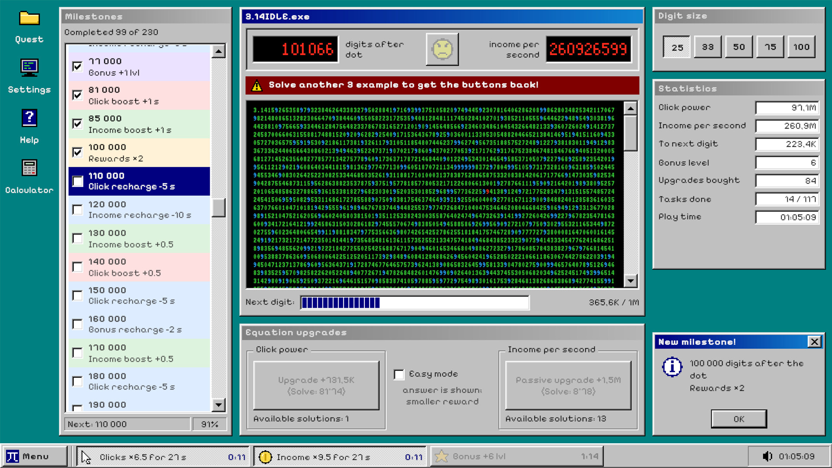Viewport: 832px width, 468px height.
Task: Click the pi logo on Menu button
Action: click(x=13, y=457)
